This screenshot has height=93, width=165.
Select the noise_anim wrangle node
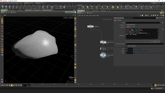point(103,55)
